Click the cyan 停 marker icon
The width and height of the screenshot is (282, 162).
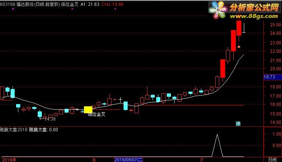(x=238, y=124)
